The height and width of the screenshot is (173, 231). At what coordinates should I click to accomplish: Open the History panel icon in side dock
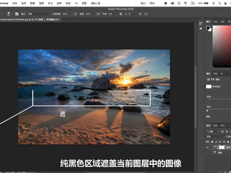(x=201, y=22)
